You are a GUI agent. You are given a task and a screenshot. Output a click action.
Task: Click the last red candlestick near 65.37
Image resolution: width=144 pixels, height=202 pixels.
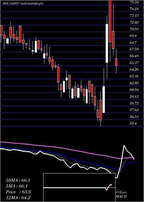(116, 62)
